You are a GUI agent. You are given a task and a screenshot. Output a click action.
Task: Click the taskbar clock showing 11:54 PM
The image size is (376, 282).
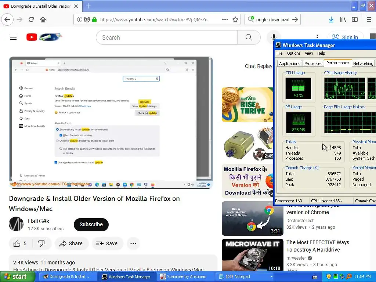pyautogui.click(x=362, y=277)
